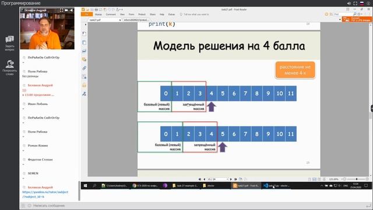Viewport: 373px width, 210px height.
Task: Open the Form ribbon tab
Action: [131, 14]
